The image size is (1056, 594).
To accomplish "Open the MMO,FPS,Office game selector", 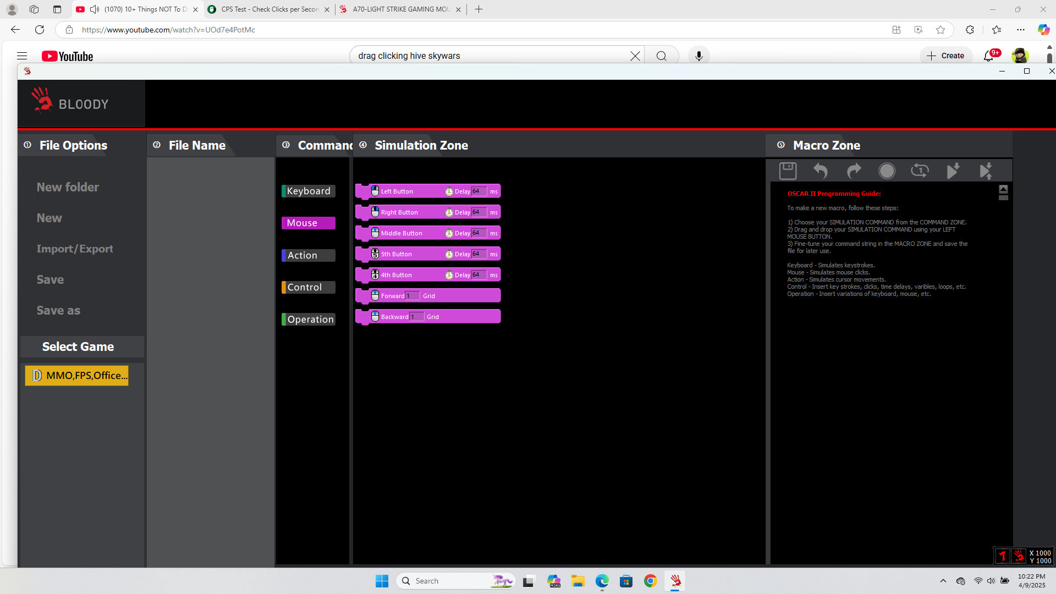I will pos(76,376).
